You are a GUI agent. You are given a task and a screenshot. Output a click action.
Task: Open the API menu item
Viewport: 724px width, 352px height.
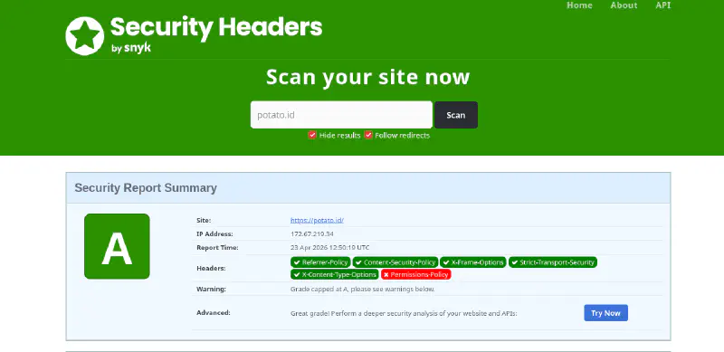pos(663,5)
